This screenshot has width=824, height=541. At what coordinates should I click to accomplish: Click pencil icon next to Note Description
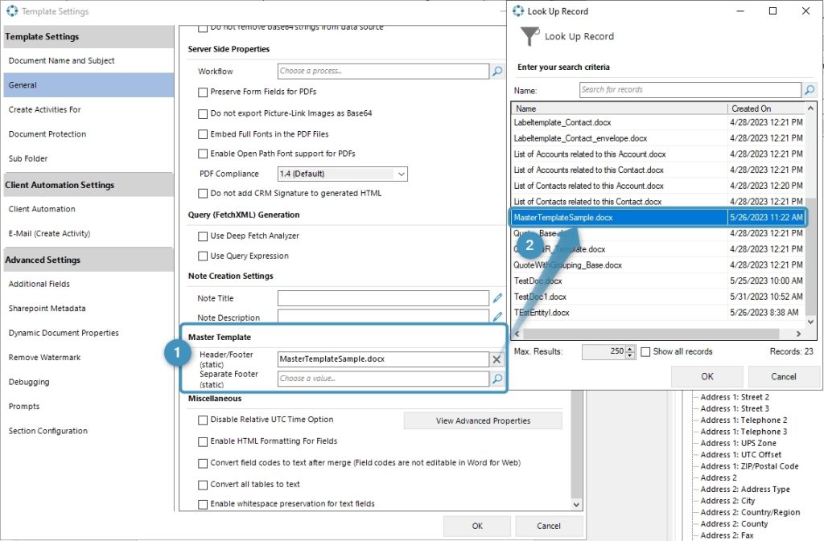[x=497, y=317]
